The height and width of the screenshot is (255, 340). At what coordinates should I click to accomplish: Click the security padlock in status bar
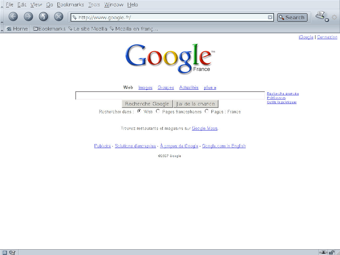pyautogui.click(x=331, y=252)
